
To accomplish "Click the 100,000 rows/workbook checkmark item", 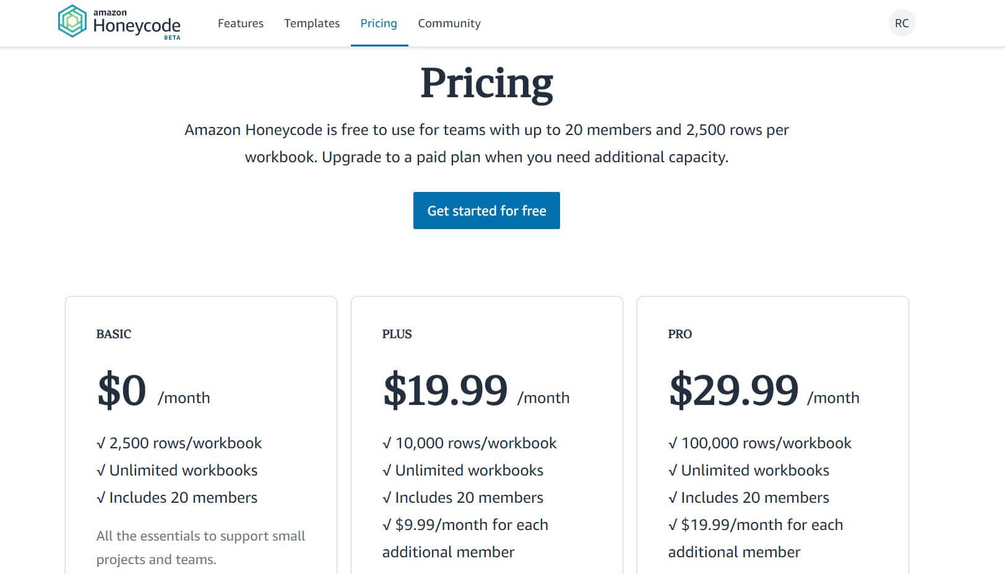I will [x=760, y=443].
